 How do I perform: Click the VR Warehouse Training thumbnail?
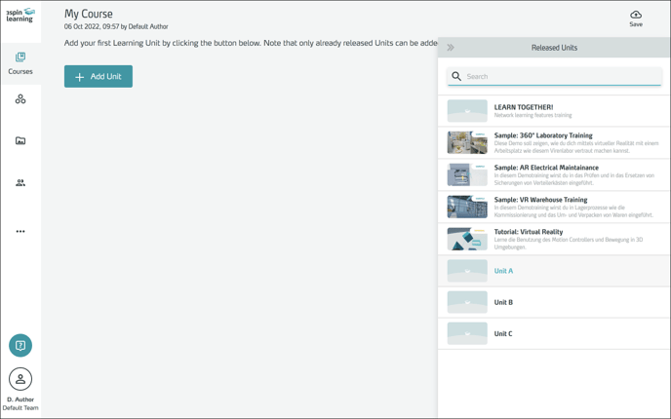pyautogui.click(x=467, y=207)
